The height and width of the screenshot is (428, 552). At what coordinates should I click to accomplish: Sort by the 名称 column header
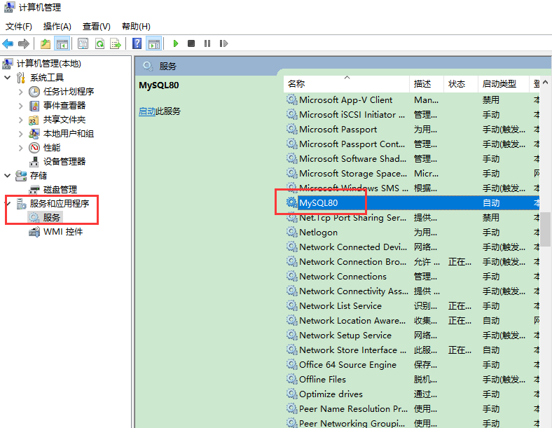[x=347, y=84]
